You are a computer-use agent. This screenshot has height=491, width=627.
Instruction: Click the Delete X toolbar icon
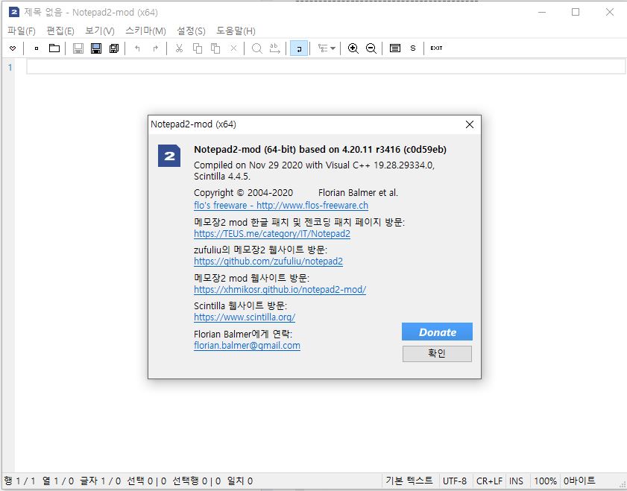point(233,48)
